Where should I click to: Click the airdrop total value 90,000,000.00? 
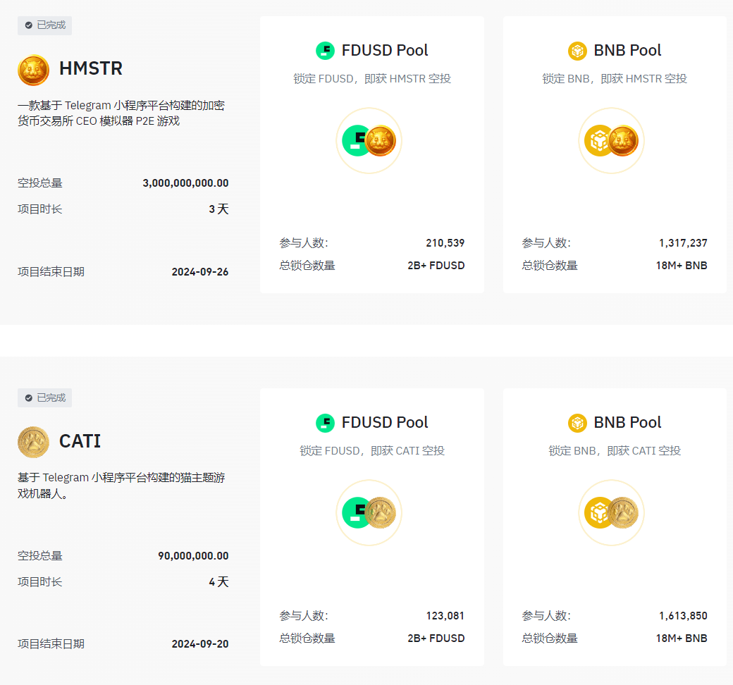pyautogui.click(x=193, y=556)
